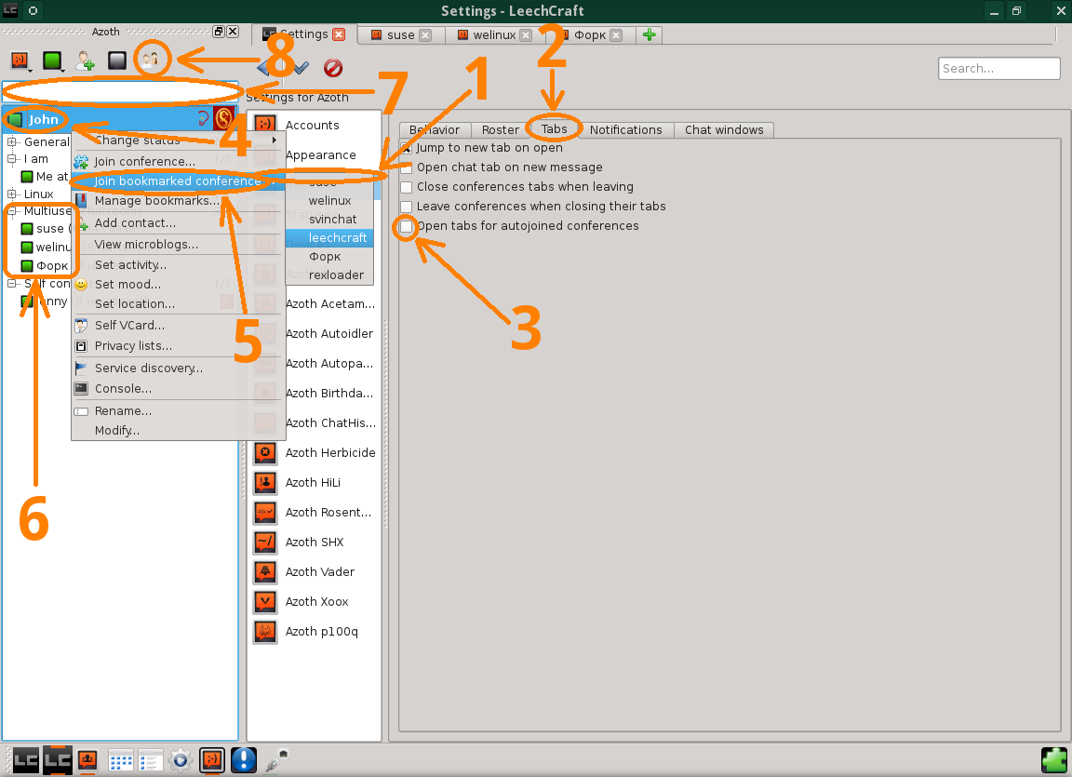Select the Azoth Xoox plugin icon
Screen dimensions: 1072x777
[265, 601]
